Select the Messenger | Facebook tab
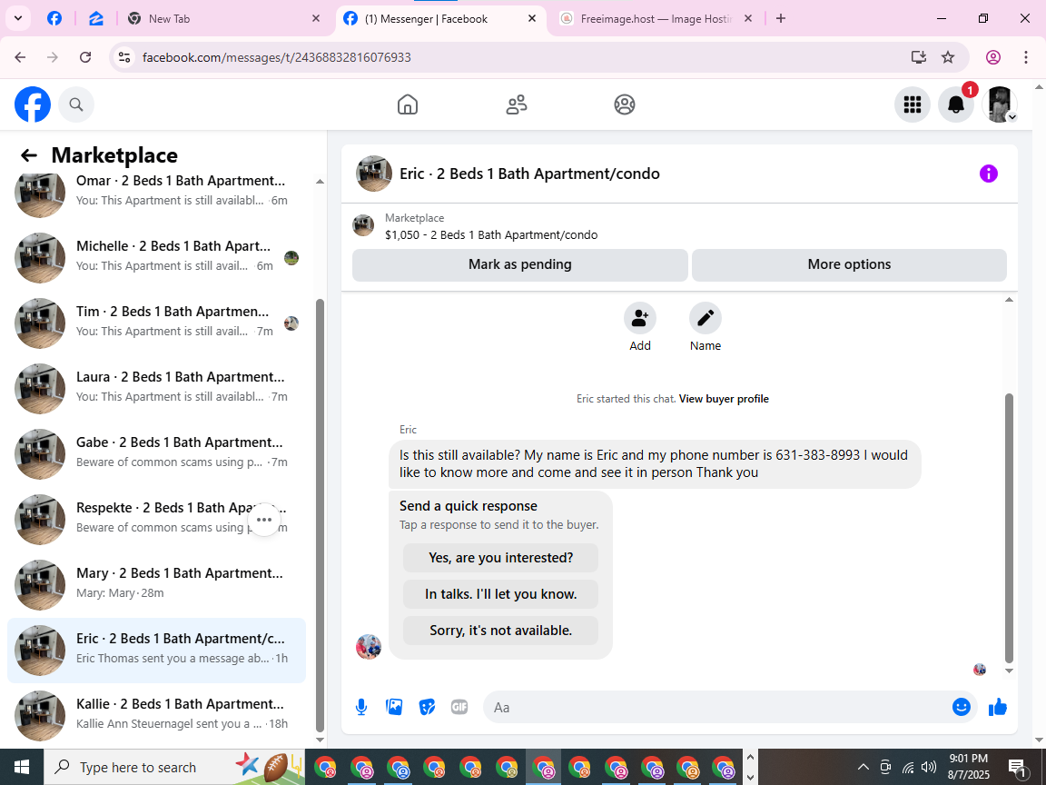 tap(440, 19)
